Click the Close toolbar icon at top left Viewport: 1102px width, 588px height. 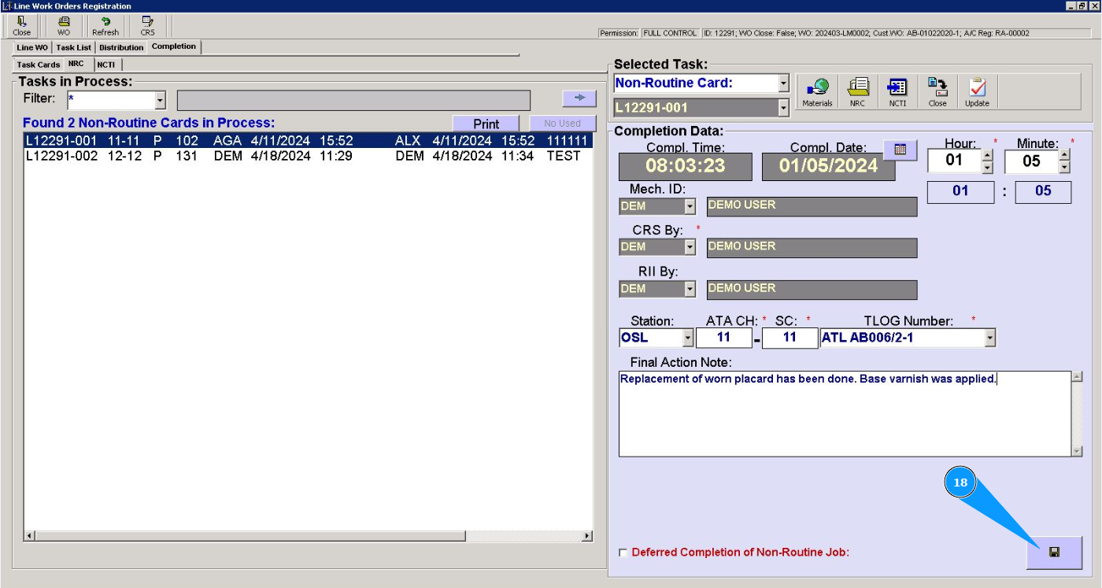point(21,26)
